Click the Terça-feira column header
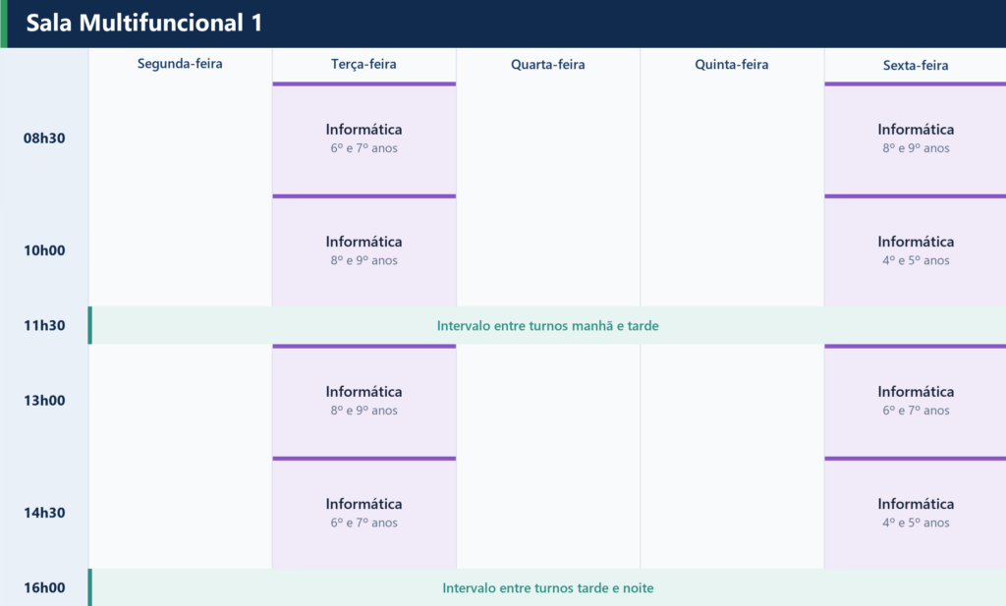 [363, 64]
